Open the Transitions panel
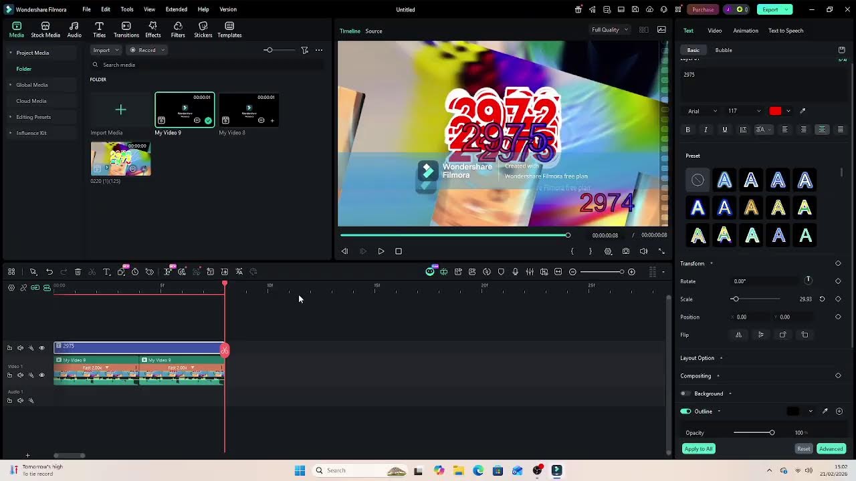The image size is (856, 481). [x=126, y=29]
